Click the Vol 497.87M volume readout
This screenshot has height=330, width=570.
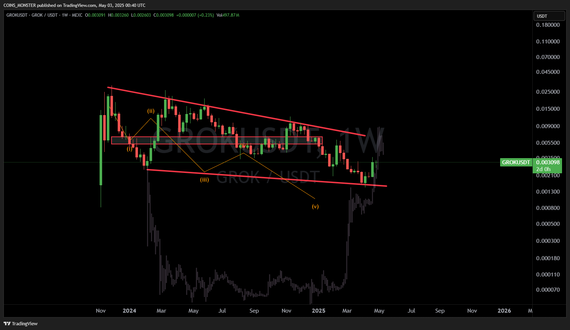coord(228,15)
